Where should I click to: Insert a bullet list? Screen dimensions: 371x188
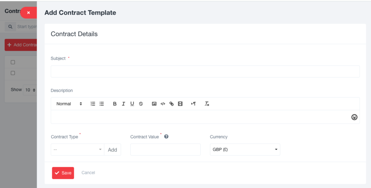[x=101, y=104]
